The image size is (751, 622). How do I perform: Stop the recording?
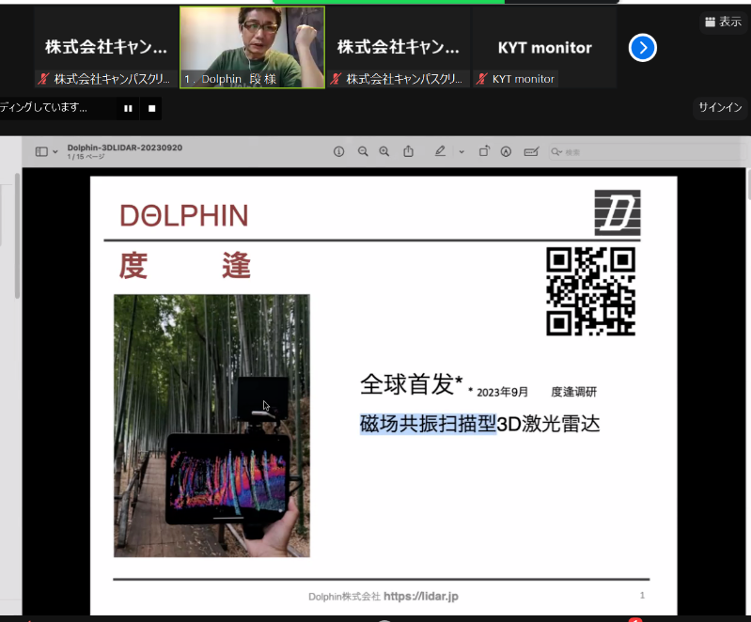coord(152,109)
